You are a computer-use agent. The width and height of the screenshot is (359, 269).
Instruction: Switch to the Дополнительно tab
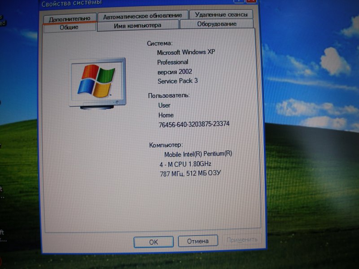(69, 18)
